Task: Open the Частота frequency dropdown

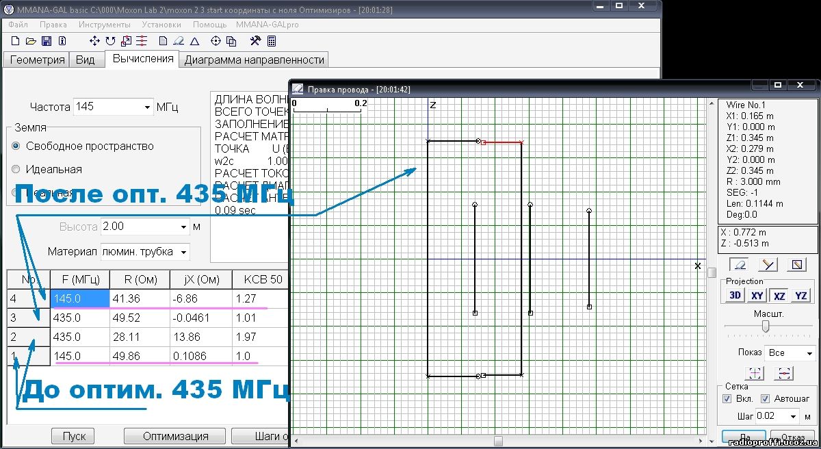Action: click(148, 107)
